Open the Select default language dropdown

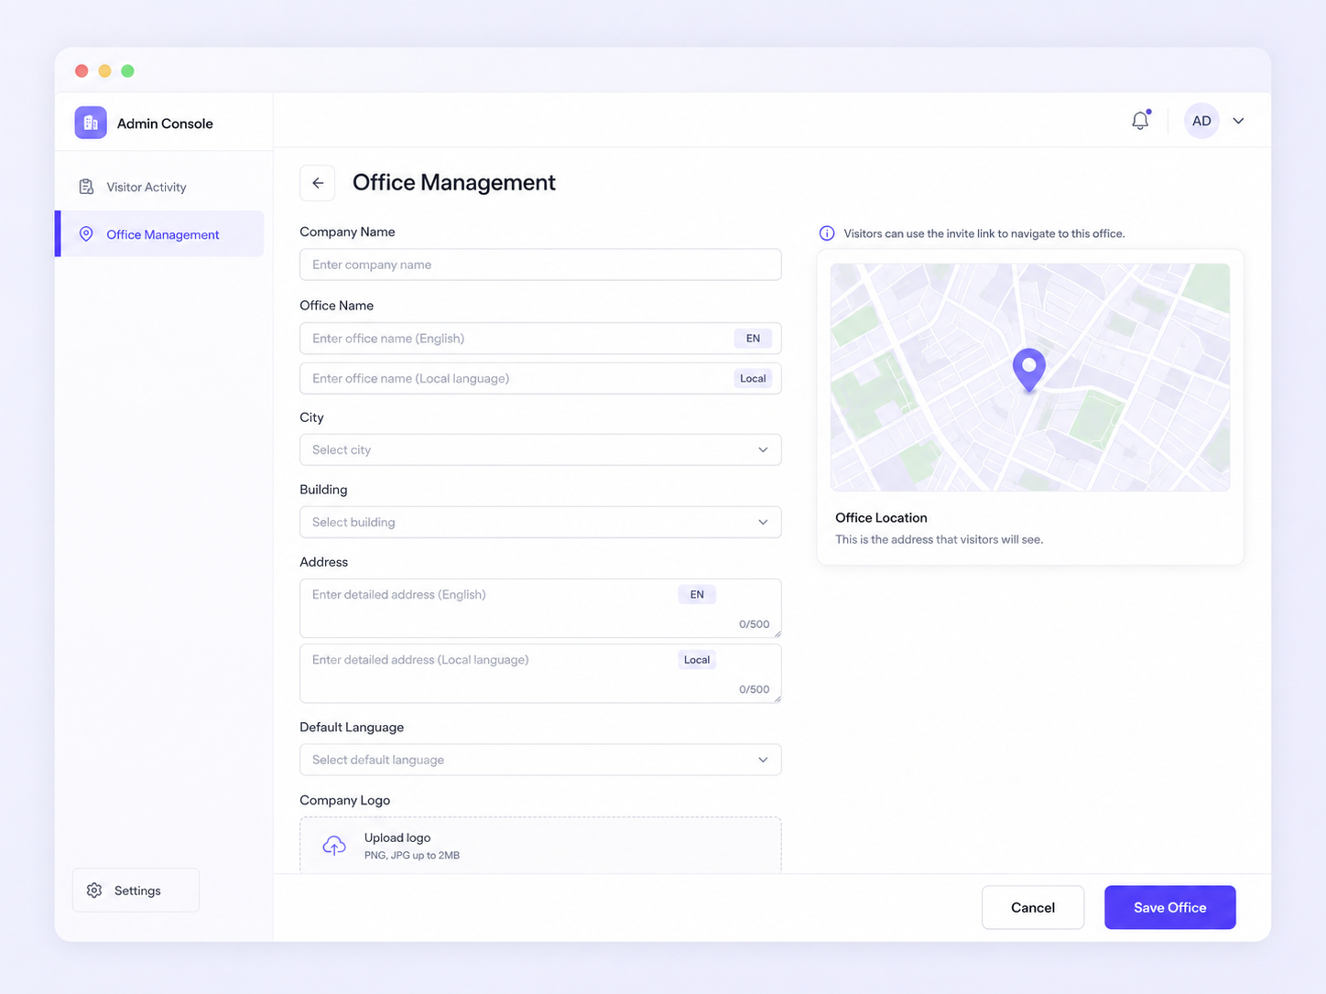[x=540, y=760]
